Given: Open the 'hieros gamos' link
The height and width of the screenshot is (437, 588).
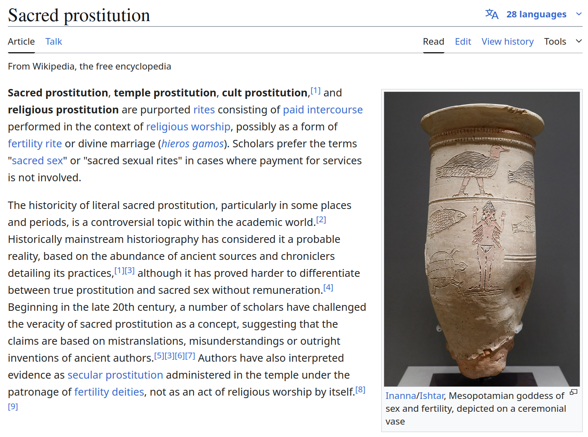Looking at the screenshot, I should tap(192, 144).
